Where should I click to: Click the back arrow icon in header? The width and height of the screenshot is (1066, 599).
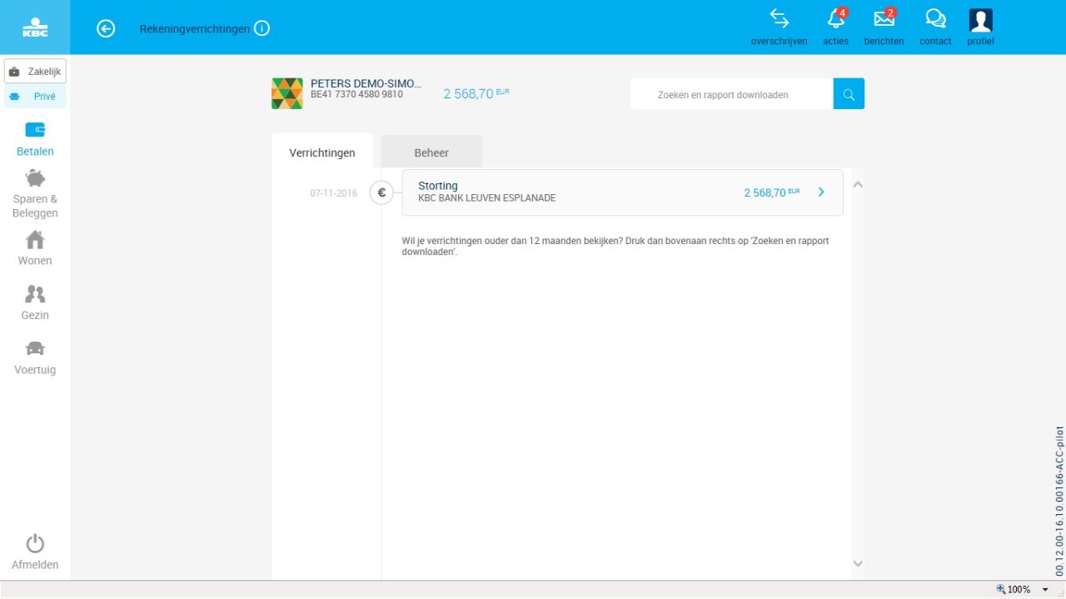[106, 29]
